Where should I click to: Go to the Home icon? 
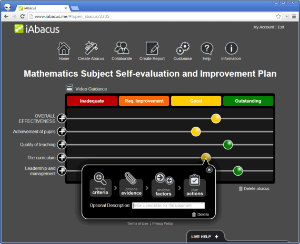pos(64,48)
